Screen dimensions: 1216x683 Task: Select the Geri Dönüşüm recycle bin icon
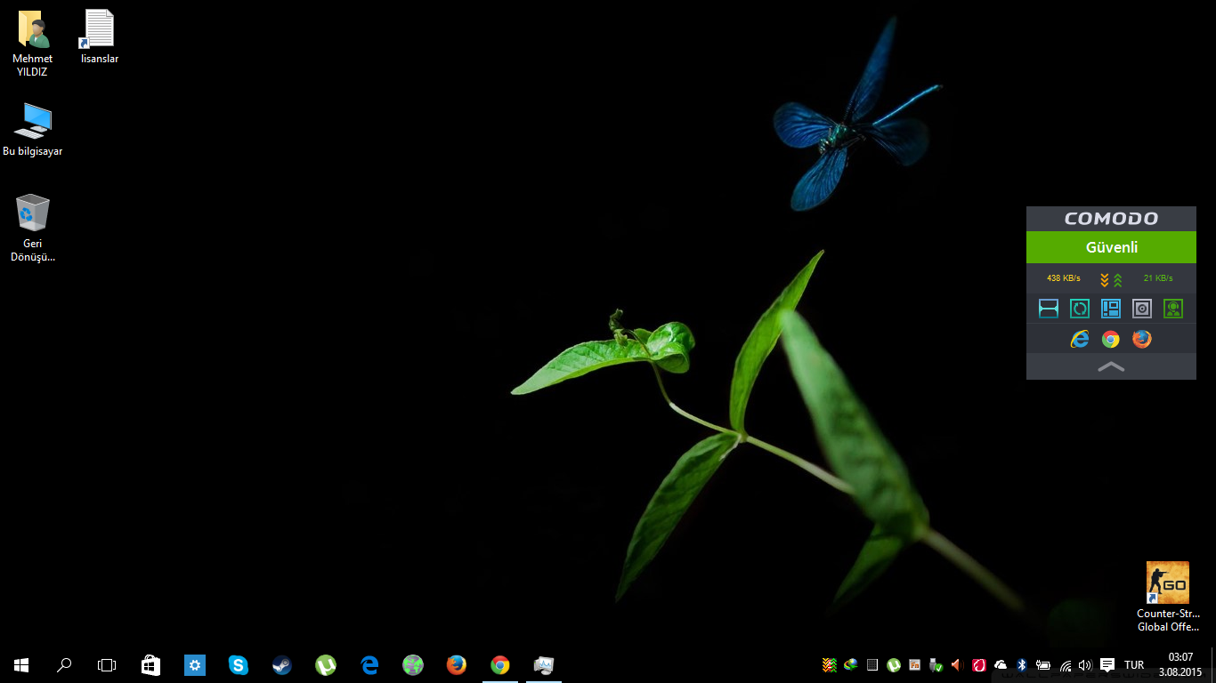point(33,229)
